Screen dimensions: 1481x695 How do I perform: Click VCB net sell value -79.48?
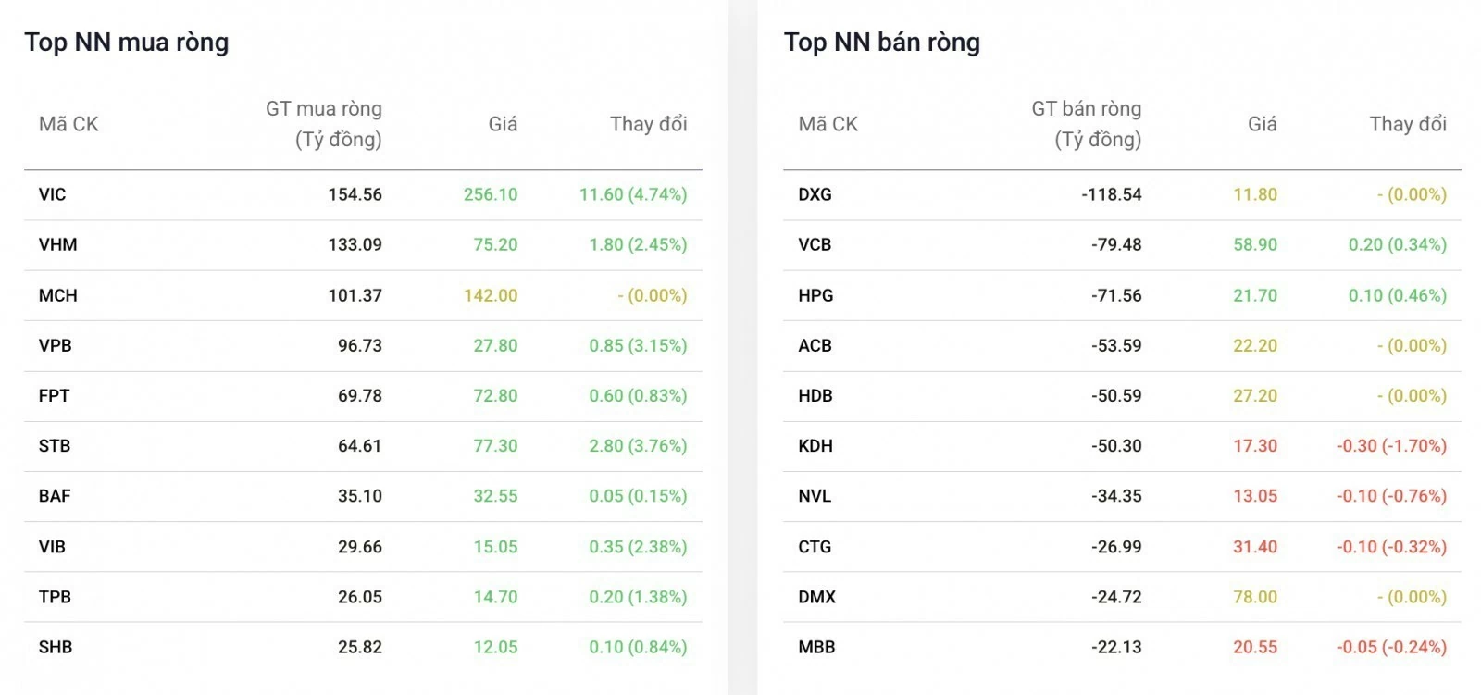[x=1116, y=244]
